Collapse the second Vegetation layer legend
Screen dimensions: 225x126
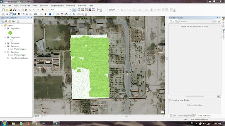(x=5, y=37)
